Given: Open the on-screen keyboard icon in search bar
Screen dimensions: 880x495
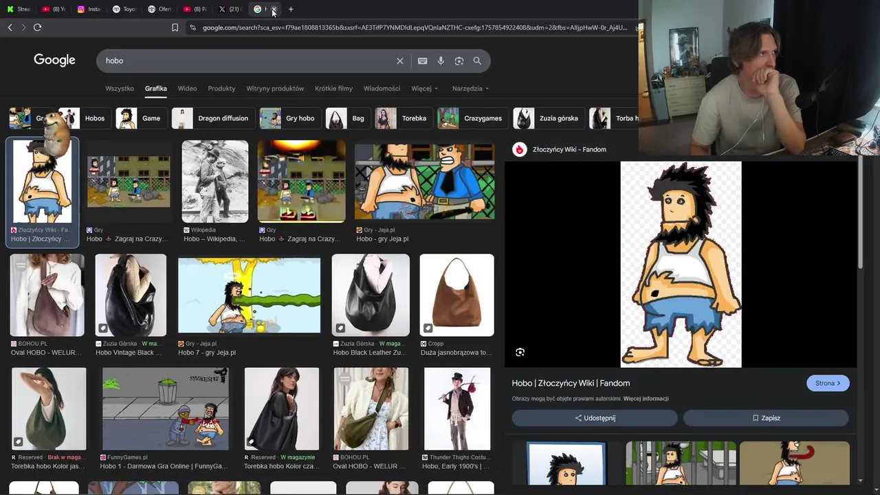Looking at the screenshot, I should [423, 60].
